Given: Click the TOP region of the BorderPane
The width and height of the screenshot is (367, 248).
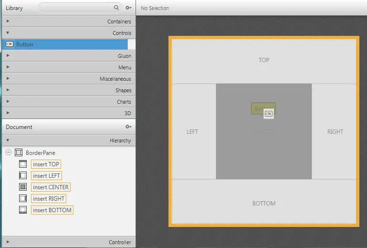Looking at the screenshot, I should [x=263, y=60].
